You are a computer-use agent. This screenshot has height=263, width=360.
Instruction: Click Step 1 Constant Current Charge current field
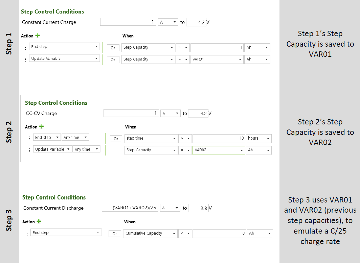point(128,22)
